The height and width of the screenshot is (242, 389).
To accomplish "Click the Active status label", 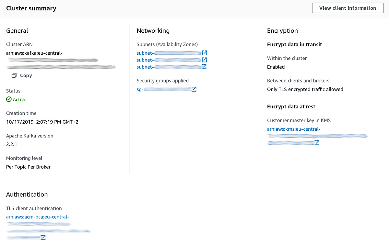I will (x=19, y=99).
